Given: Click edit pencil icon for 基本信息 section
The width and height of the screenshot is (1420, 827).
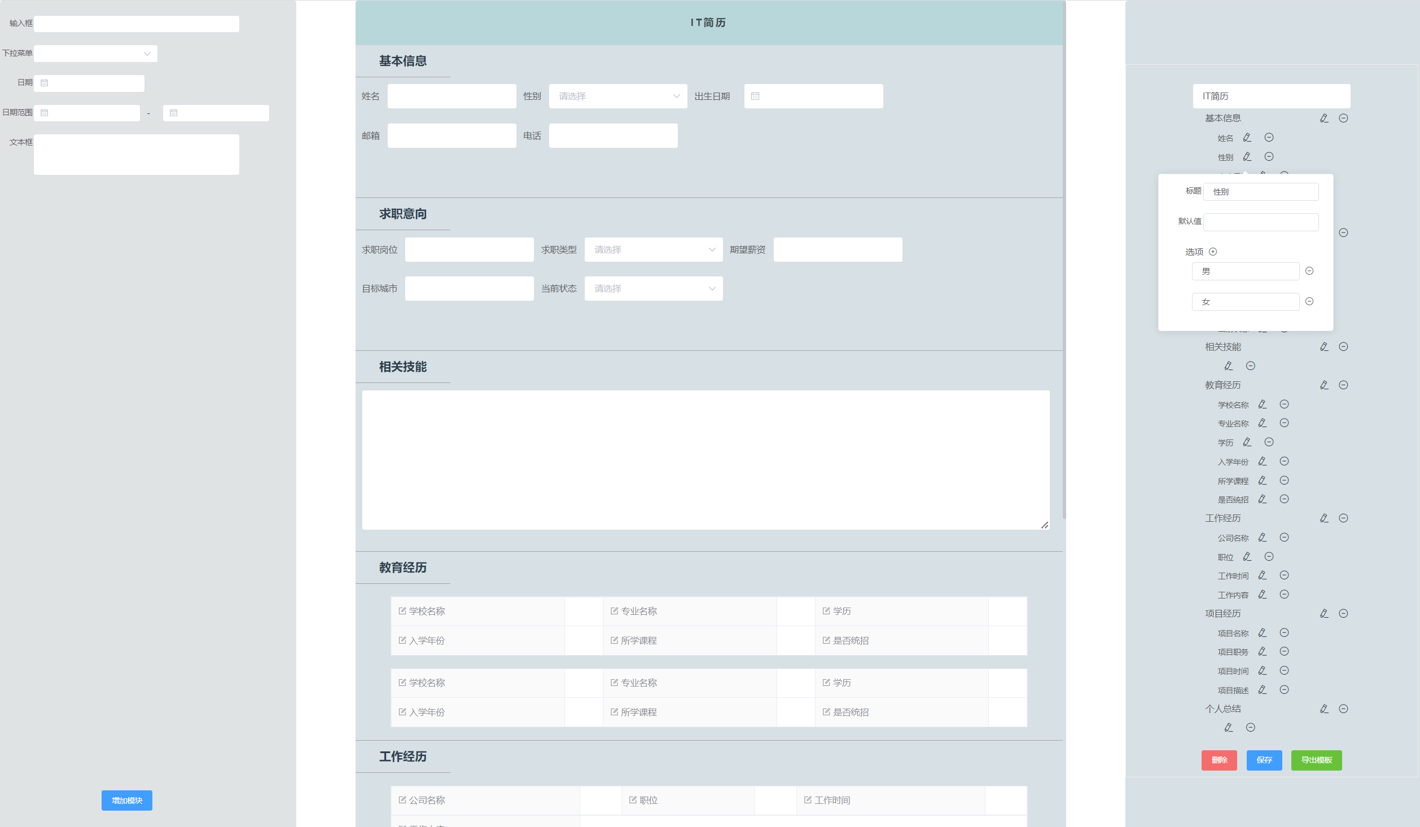Looking at the screenshot, I should [x=1324, y=118].
